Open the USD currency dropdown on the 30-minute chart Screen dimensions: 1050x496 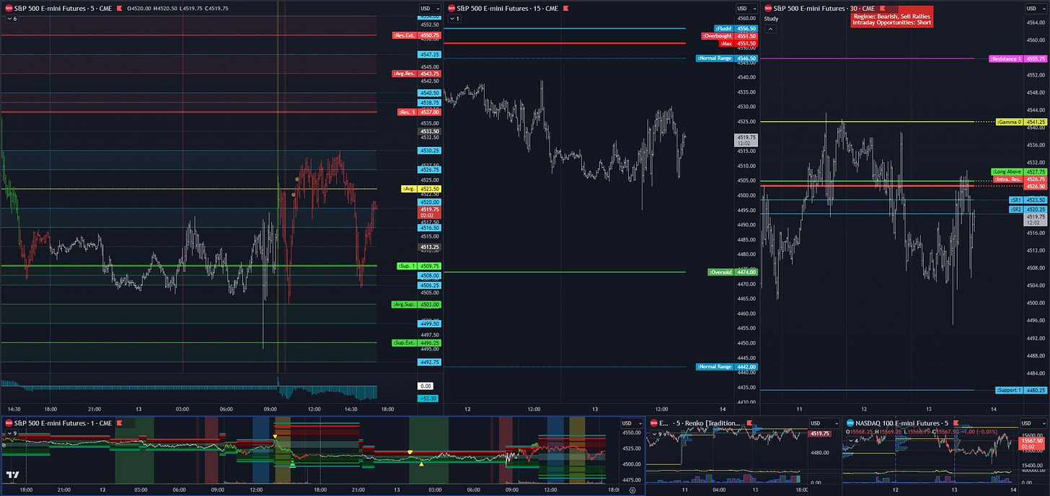pyautogui.click(x=1036, y=8)
